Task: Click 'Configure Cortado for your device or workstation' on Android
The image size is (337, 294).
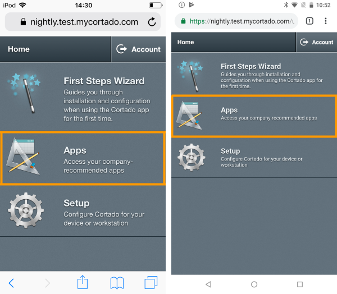Action: coord(261,162)
